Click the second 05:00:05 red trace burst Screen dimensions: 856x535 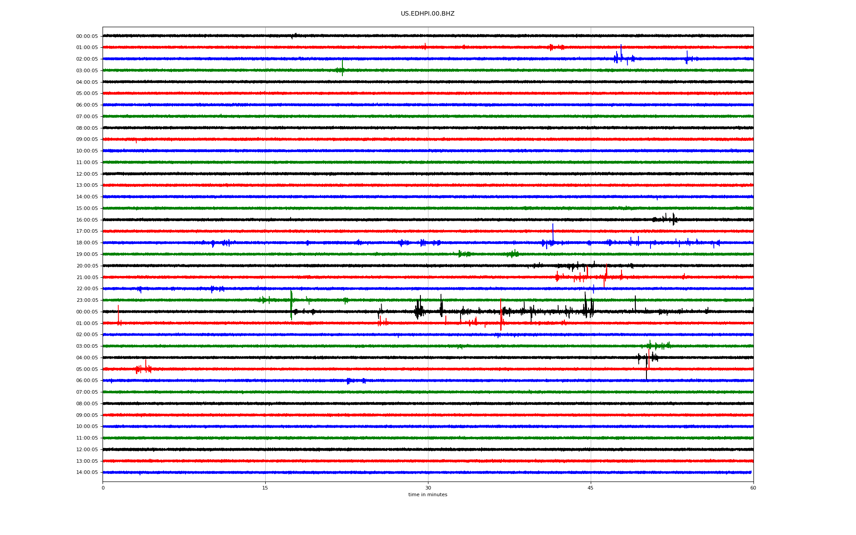[x=144, y=368]
